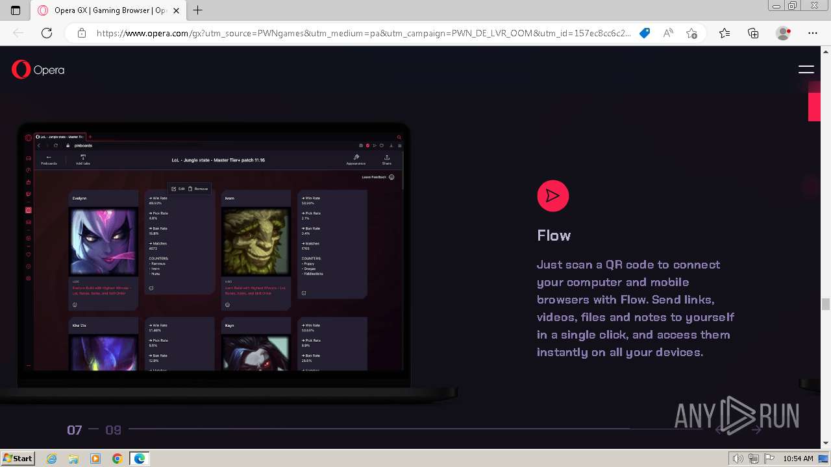Launch Internet Explorer from taskbar
The height and width of the screenshot is (467, 831).
tap(52, 459)
